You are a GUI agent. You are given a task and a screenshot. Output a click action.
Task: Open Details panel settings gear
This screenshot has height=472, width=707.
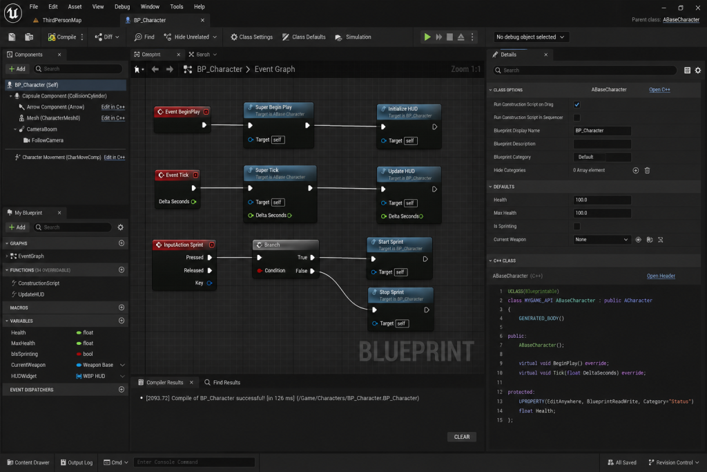(698, 70)
